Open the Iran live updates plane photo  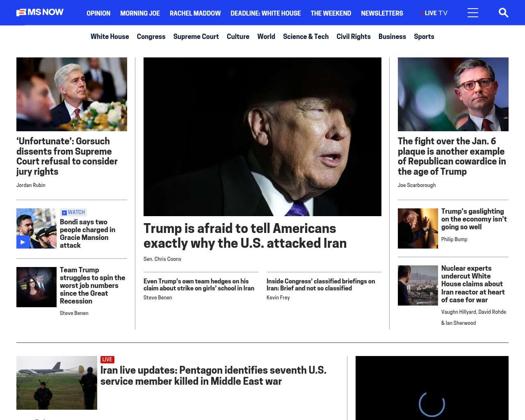coord(57,383)
